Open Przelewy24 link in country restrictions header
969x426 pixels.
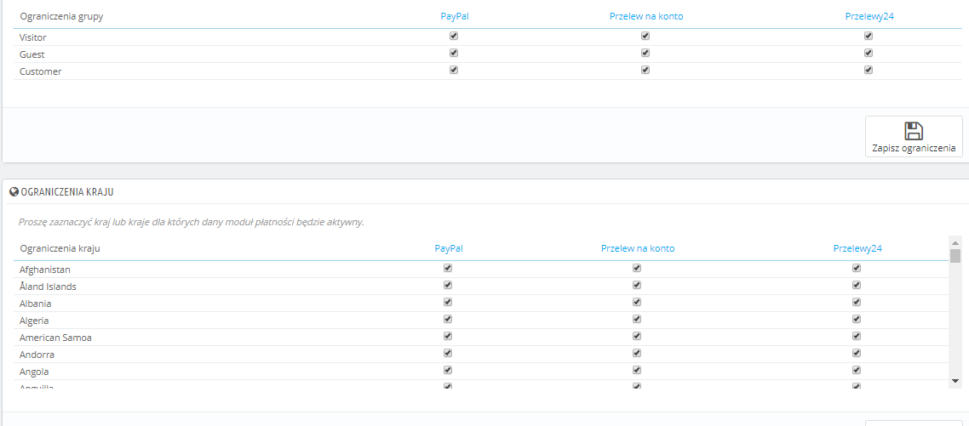click(x=857, y=248)
